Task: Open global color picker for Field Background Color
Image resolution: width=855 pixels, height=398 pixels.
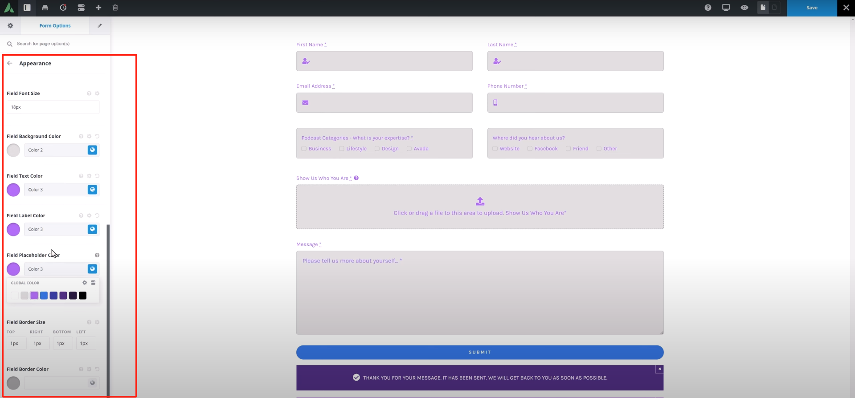Action: pos(92,150)
